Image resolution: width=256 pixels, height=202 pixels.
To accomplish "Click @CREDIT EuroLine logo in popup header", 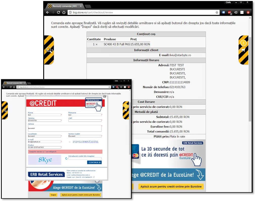I will pos(94,104).
